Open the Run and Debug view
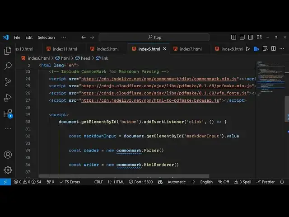The height and width of the screenshot is (217, 289). tap(8, 98)
